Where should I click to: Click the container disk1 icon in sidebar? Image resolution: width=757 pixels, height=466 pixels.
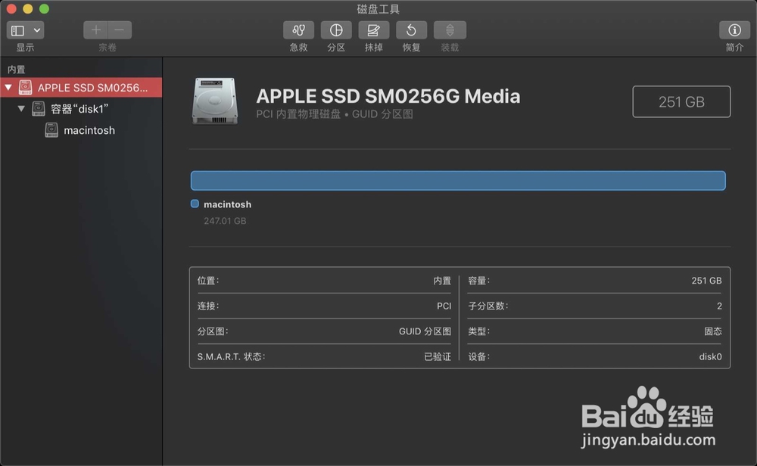coord(38,108)
